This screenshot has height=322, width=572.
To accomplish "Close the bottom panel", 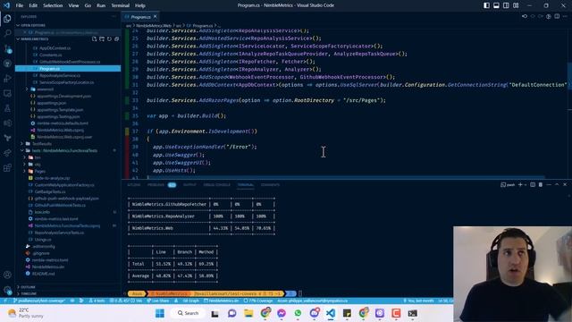I will [x=565, y=185].
